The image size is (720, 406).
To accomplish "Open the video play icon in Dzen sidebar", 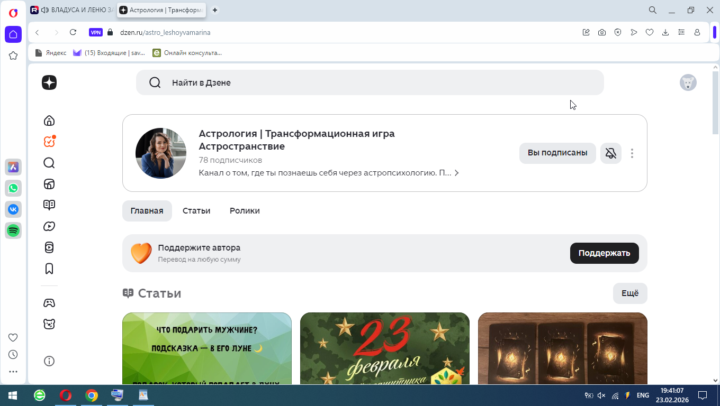I will (49, 226).
